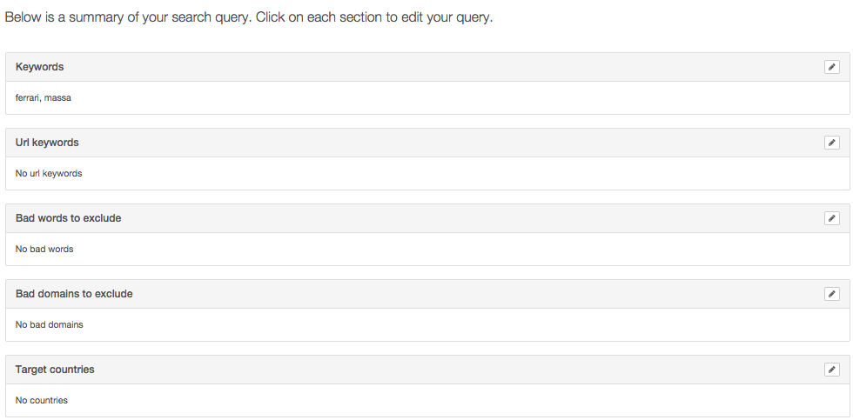Click the 'ferrari, massa' keywords text
Image resolution: width=853 pixels, height=420 pixels.
pos(44,98)
